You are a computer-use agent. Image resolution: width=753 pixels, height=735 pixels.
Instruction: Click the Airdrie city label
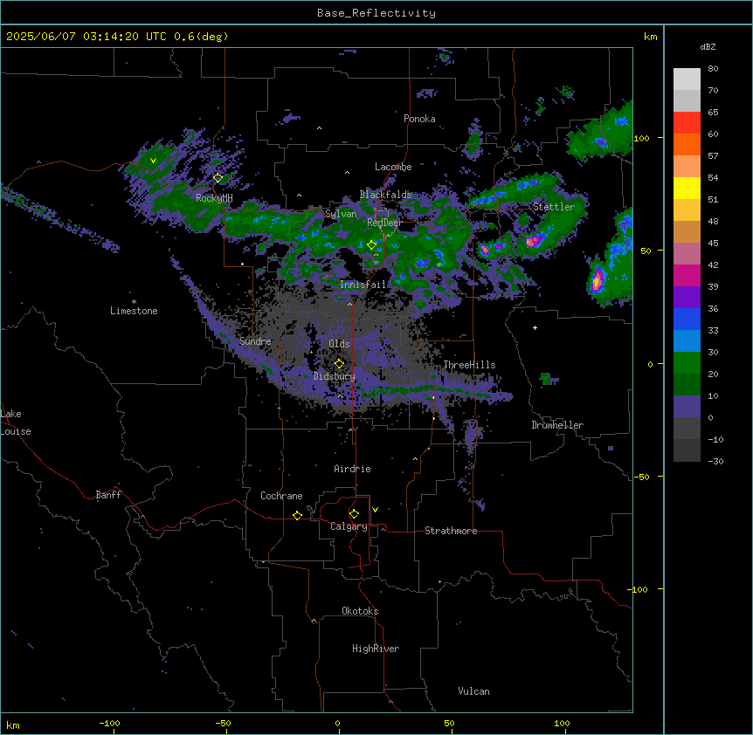(352, 469)
